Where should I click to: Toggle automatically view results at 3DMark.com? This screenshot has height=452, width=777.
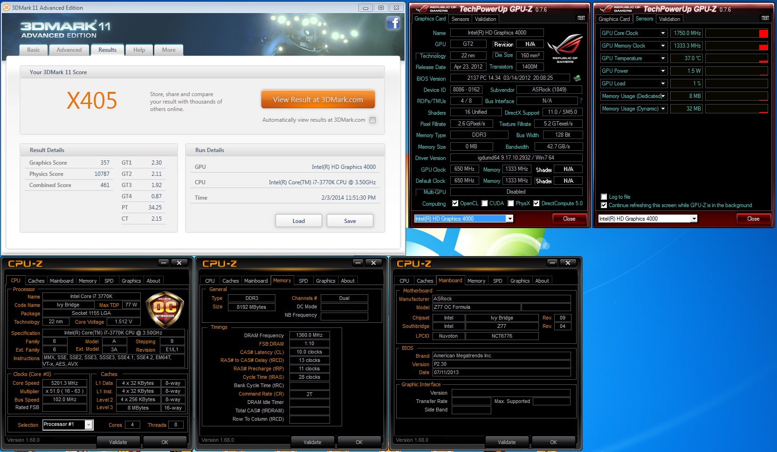pos(372,120)
